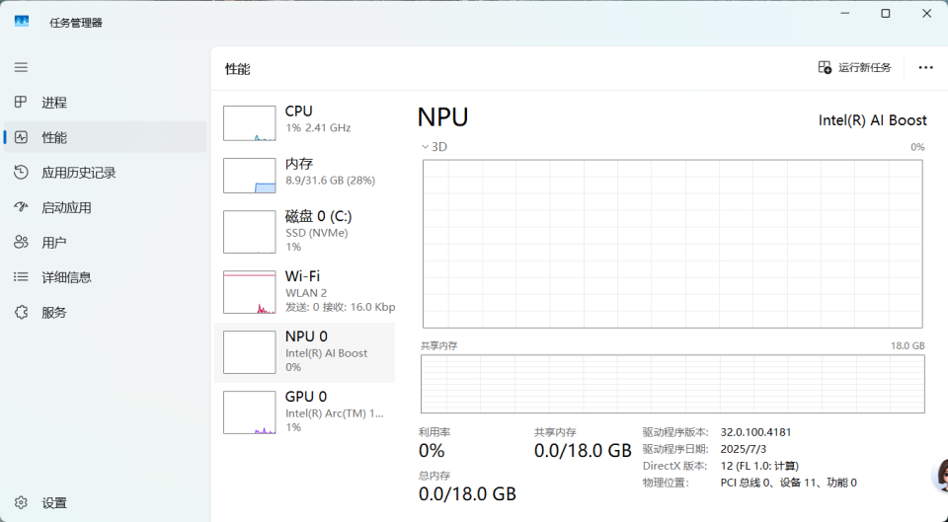Click the 18.0 GB graph scale label

coord(907,345)
